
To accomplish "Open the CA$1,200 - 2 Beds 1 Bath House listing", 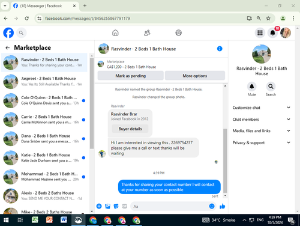I will (x=131, y=67).
